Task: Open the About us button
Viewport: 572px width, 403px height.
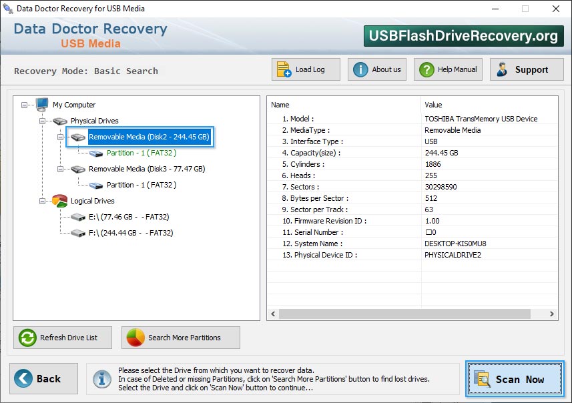Action: click(377, 69)
